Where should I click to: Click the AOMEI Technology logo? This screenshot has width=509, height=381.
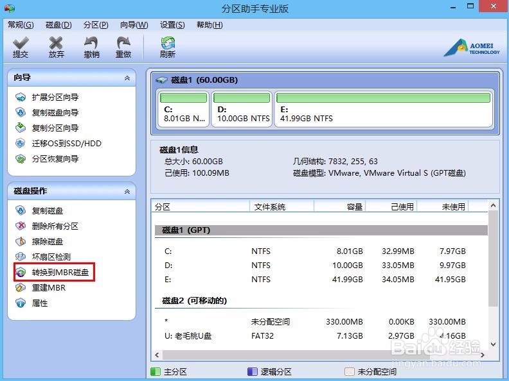(472, 48)
